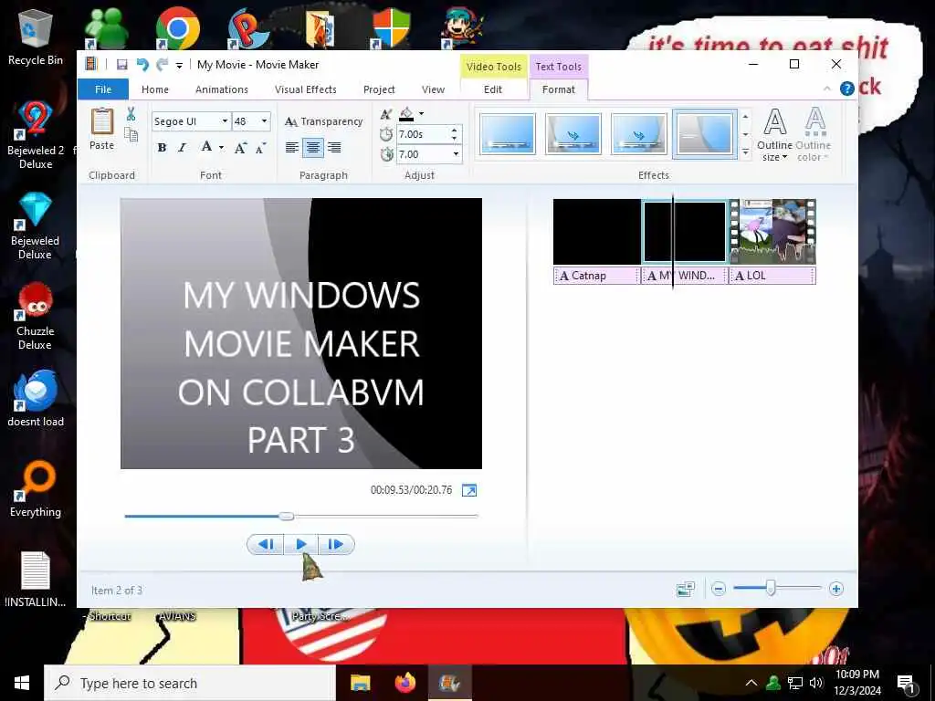Open Movie Maker Help question mark
This screenshot has height=701, width=935.
pyautogui.click(x=846, y=89)
